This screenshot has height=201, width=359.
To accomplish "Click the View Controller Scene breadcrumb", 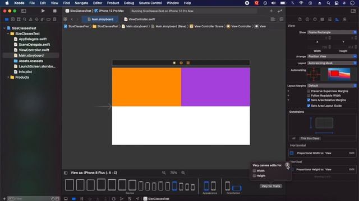I will coord(206,26).
